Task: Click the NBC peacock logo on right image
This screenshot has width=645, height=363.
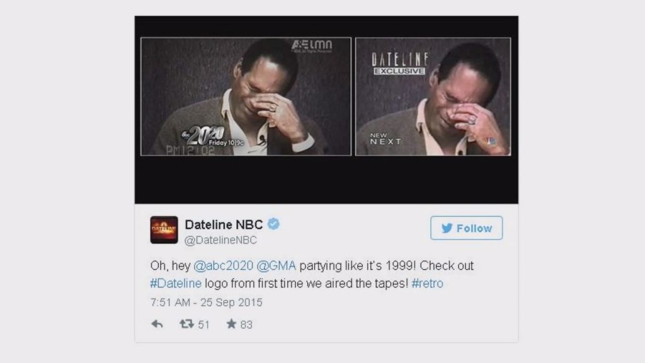Action: point(490,141)
